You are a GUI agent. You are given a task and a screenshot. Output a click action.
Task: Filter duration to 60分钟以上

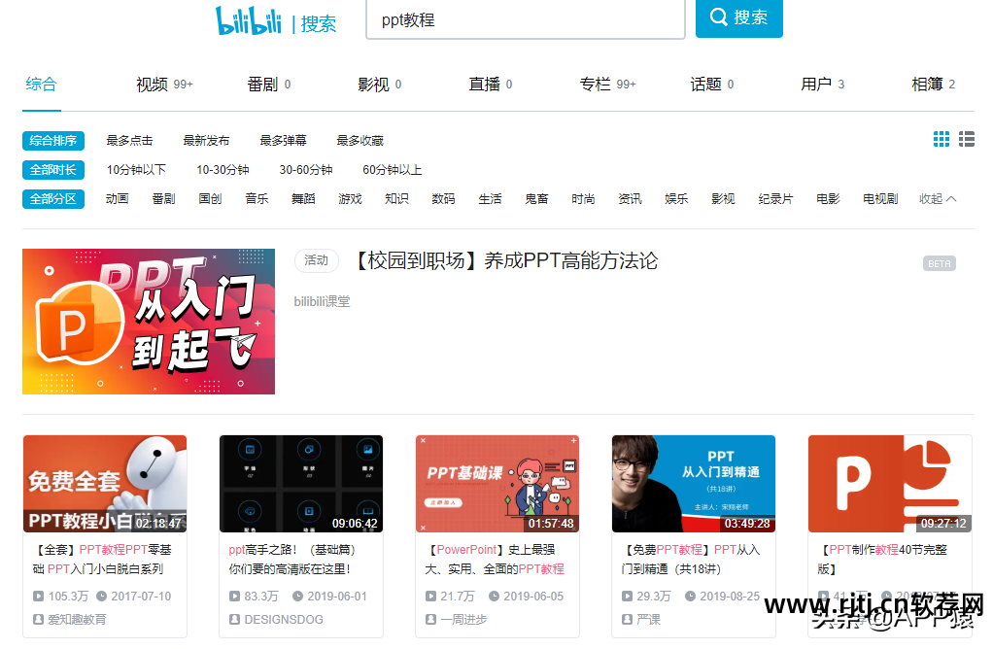[x=392, y=170]
